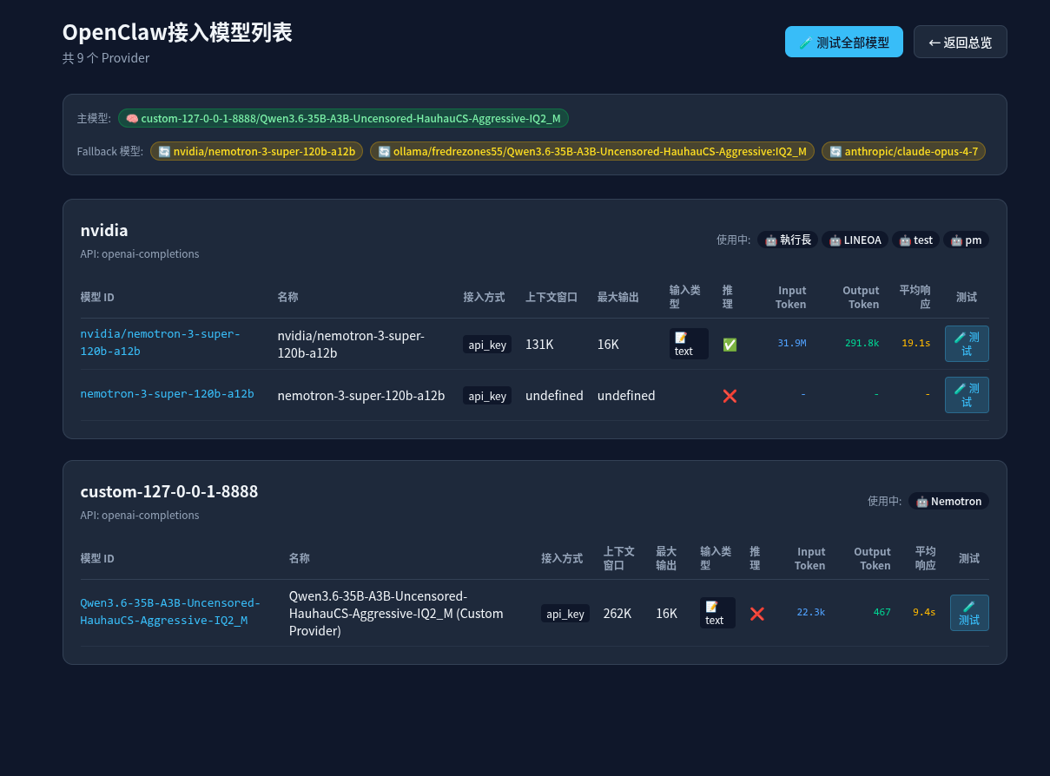Click the Nemotron agent badge
Viewport: 1050px width, 776px height.
pos(948,501)
